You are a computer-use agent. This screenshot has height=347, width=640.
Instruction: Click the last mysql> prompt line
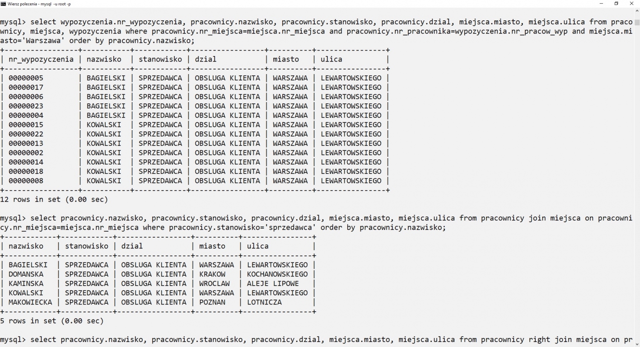click(316, 340)
